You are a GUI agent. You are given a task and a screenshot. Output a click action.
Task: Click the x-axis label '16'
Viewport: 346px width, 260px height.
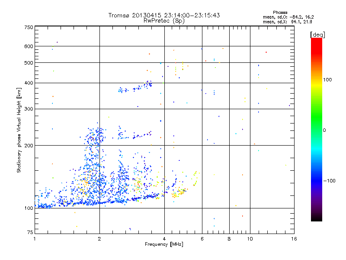pyautogui.click(x=294, y=239)
